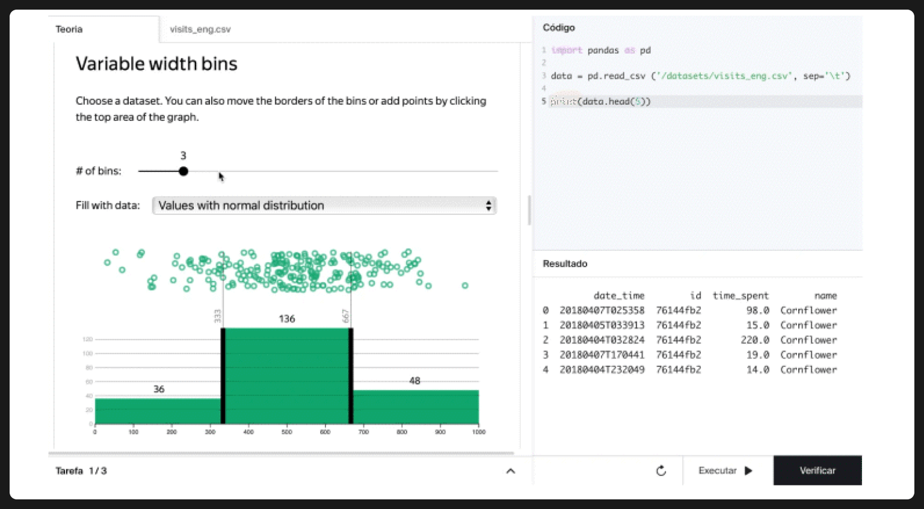924x509 pixels.
Task: Collapse the Tarefa panel with chevron arrow
Action: (x=510, y=471)
